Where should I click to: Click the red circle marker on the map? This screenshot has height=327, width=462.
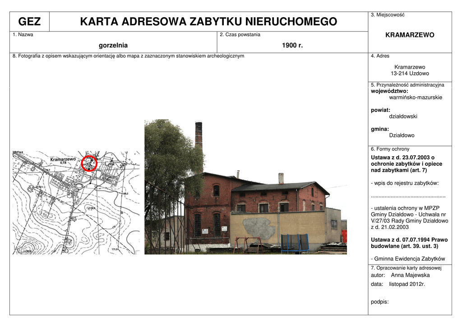(x=89, y=163)
